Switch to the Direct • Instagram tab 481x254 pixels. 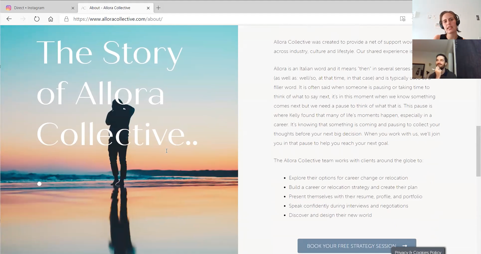pyautogui.click(x=39, y=8)
